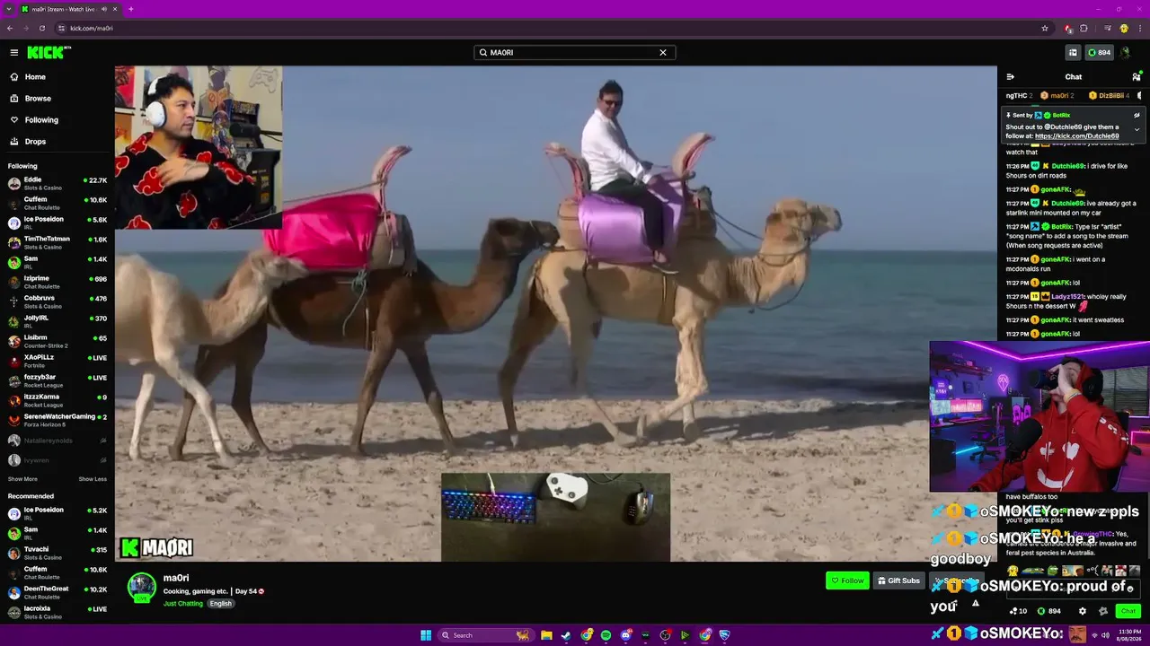Follow the ma0ri channel
The image size is (1150, 646).
point(847,581)
